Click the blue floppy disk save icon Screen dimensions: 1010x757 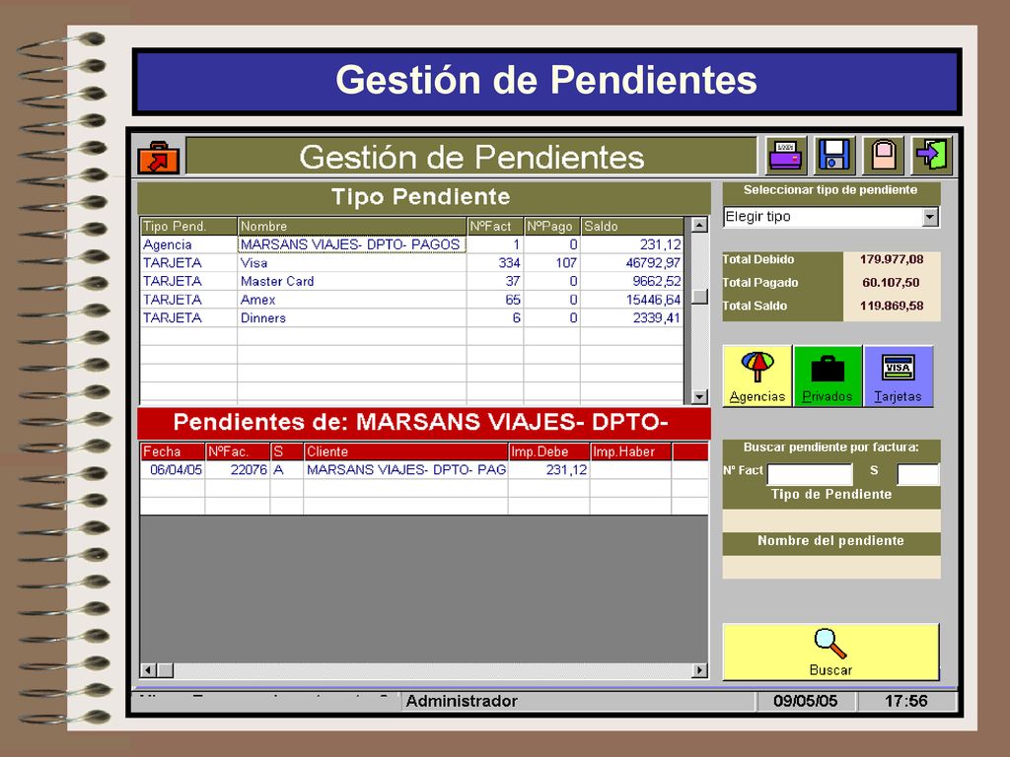[834, 156]
